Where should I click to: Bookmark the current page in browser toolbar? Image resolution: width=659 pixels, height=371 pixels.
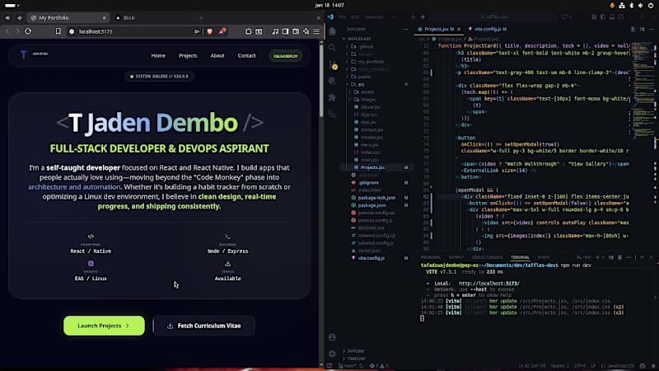[58, 31]
